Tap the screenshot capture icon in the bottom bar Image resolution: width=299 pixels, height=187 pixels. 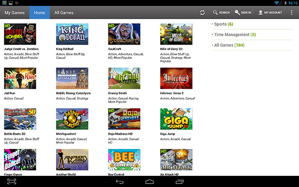point(12,181)
